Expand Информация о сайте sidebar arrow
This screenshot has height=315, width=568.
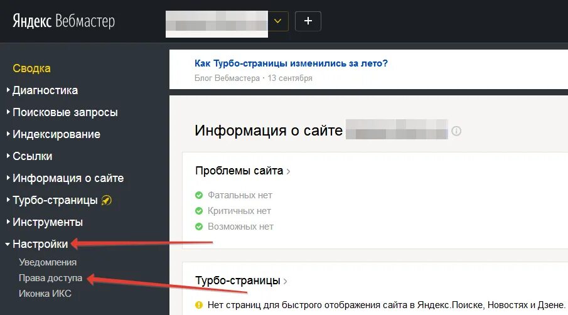click(x=8, y=178)
